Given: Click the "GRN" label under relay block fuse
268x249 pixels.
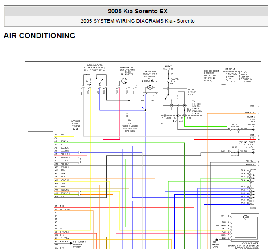Looking at the screenshot, I should 223,84.
